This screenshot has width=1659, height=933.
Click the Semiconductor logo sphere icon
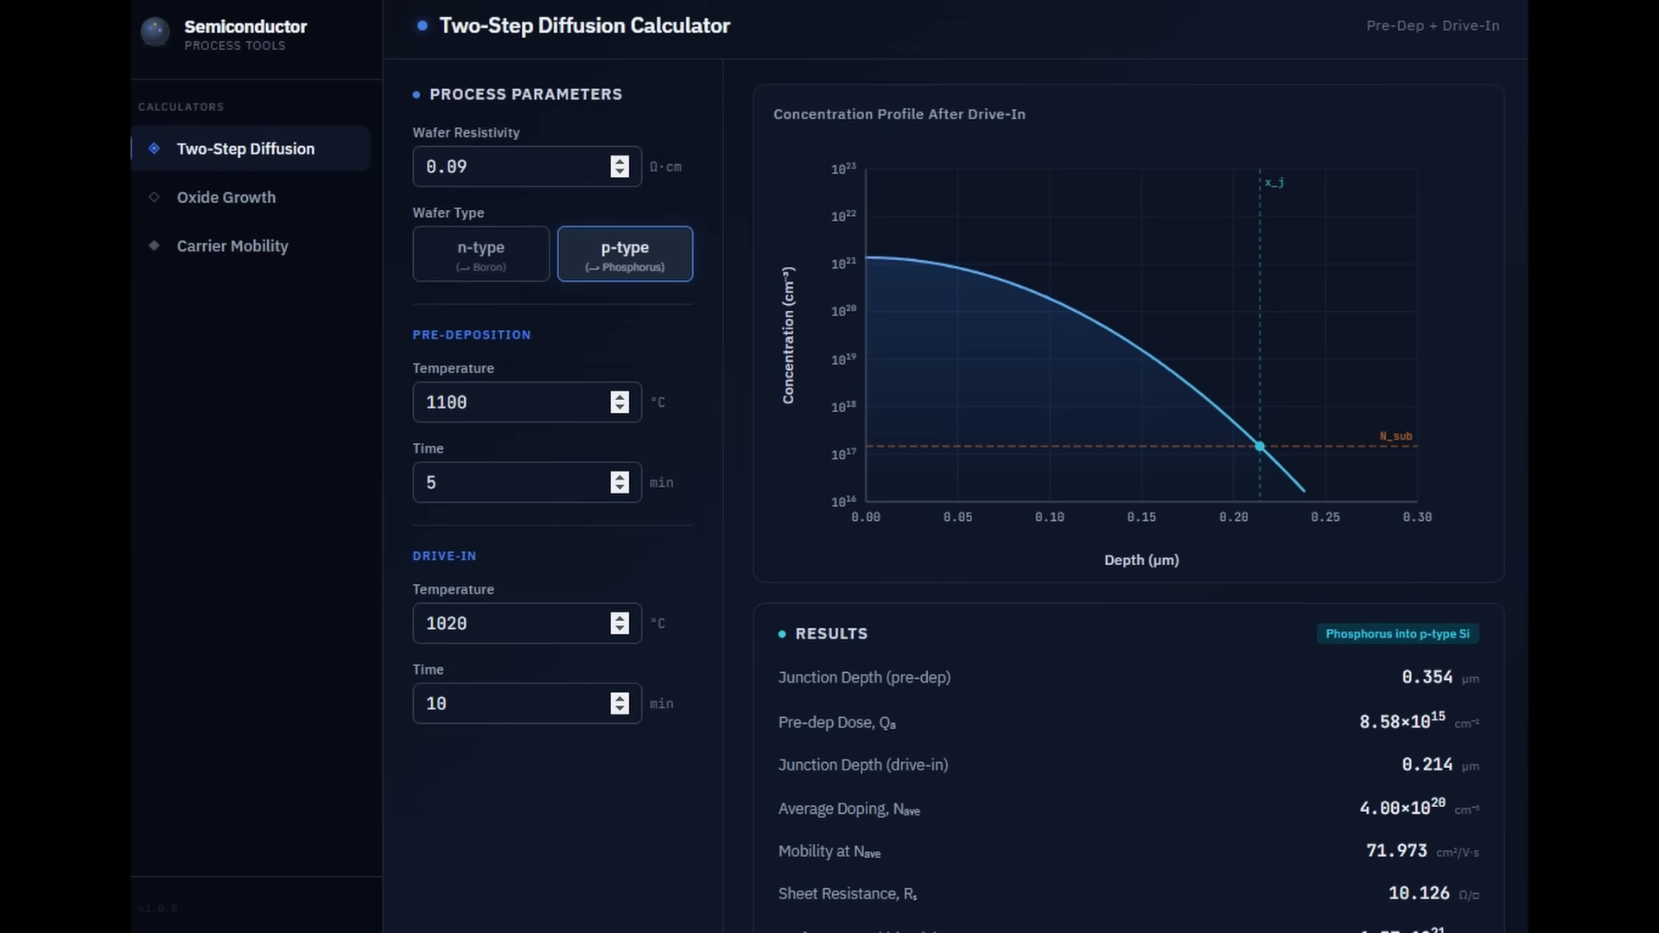click(x=155, y=32)
